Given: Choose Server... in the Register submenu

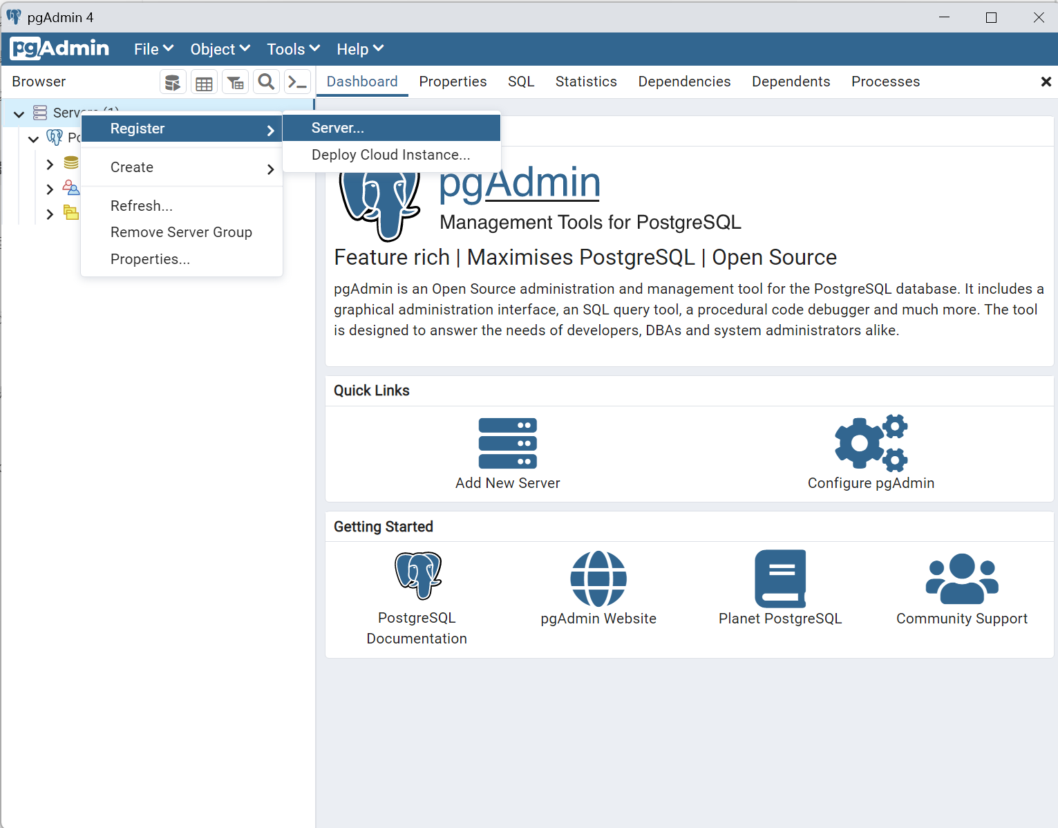Looking at the screenshot, I should click(392, 128).
